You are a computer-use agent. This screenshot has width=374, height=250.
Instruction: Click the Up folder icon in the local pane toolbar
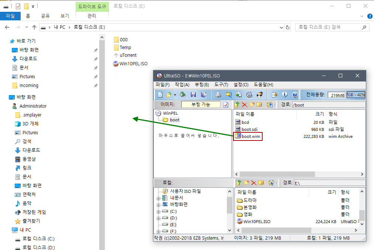coord(239,183)
